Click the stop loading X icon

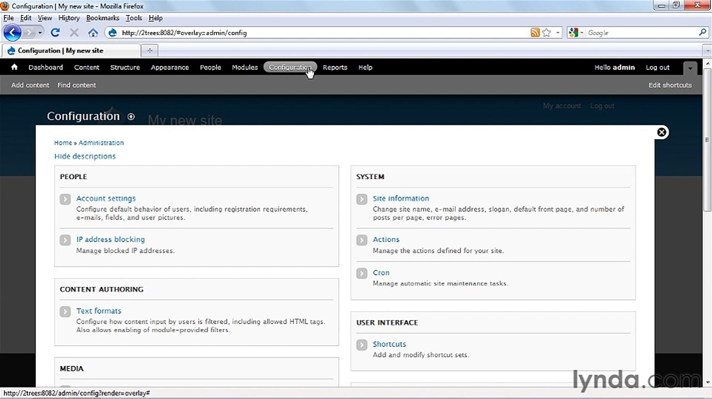pyautogui.click(x=74, y=33)
